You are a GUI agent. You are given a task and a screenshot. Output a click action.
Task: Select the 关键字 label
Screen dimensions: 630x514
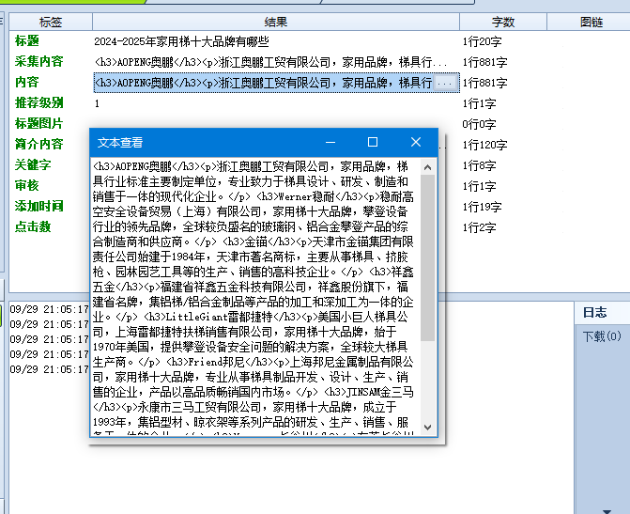tap(33, 164)
